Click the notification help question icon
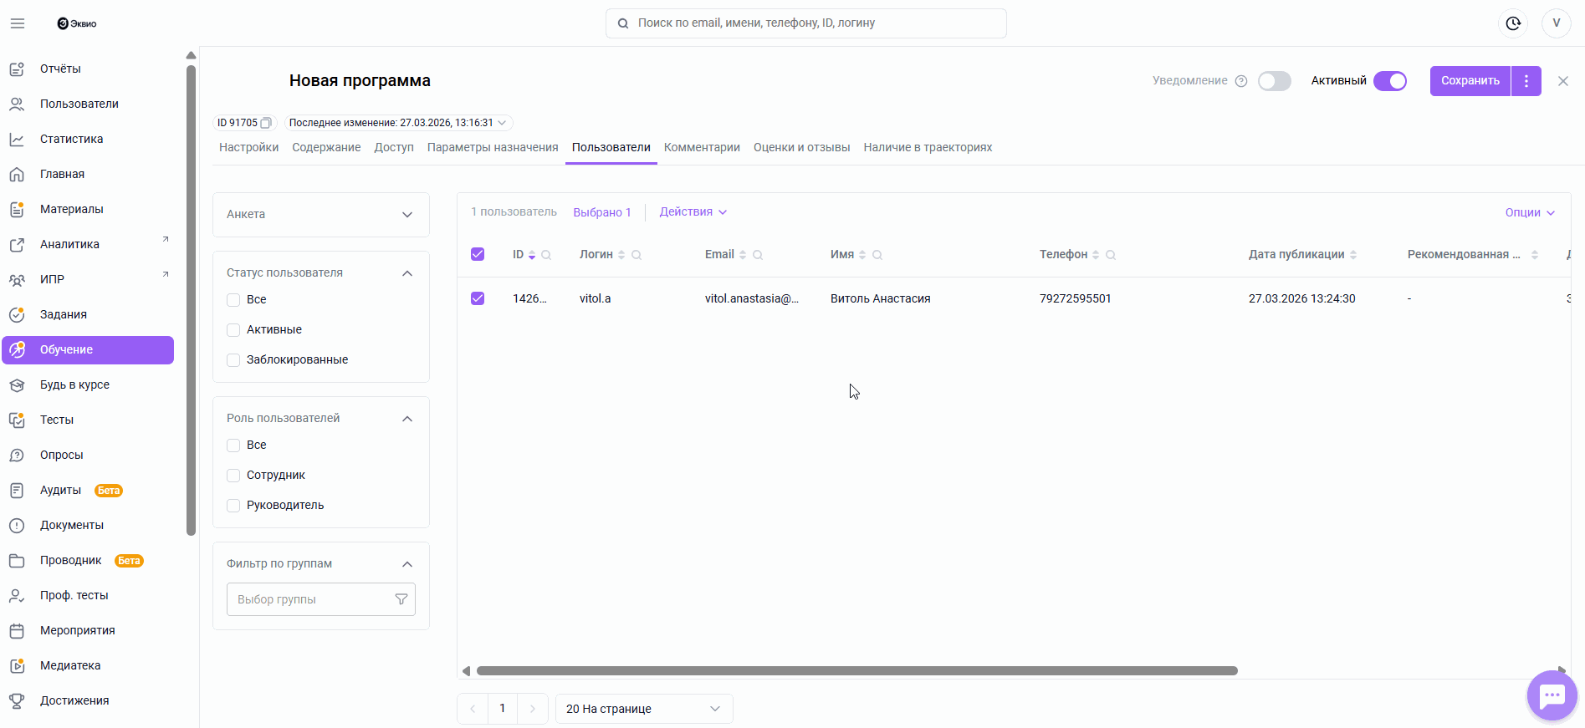Image resolution: width=1585 pixels, height=728 pixels. coord(1241,81)
